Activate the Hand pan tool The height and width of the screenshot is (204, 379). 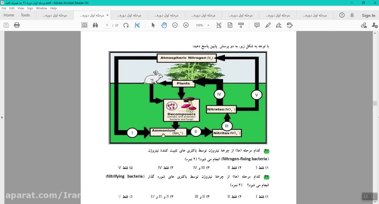[x=164, y=25]
